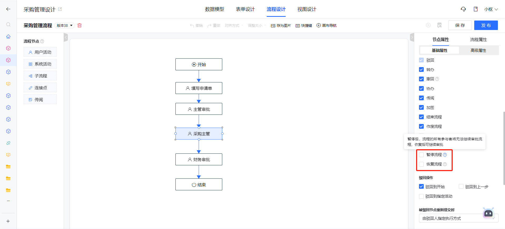The height and width of the screenshot is (229, 505).
Task: Enable the 暂停流程 checkbox
Action: point(421,155)
